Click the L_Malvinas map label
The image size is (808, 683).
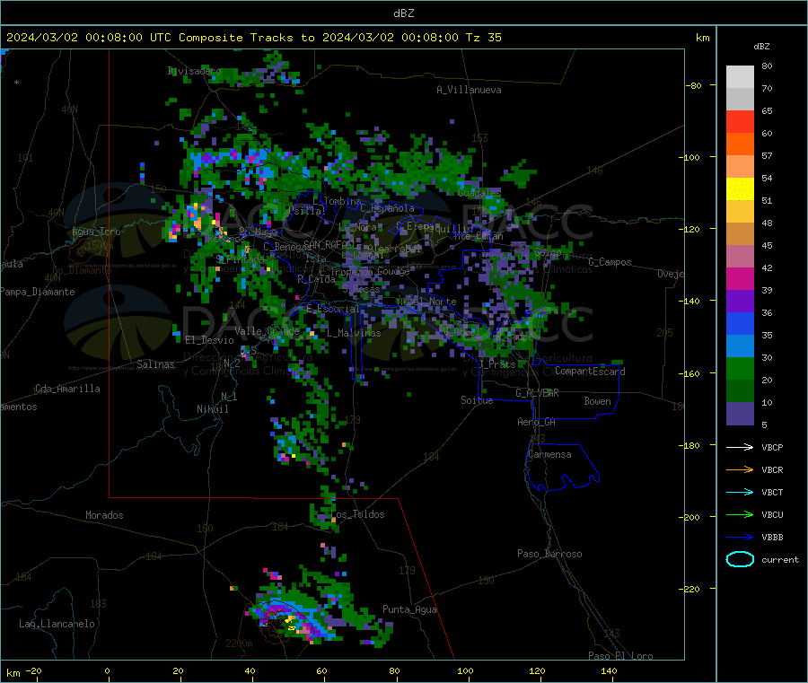354,333
